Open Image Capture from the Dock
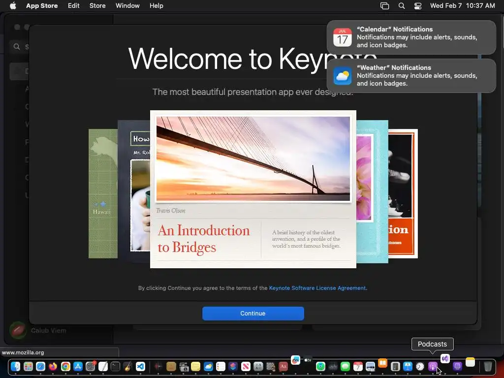 click(184, 366)
